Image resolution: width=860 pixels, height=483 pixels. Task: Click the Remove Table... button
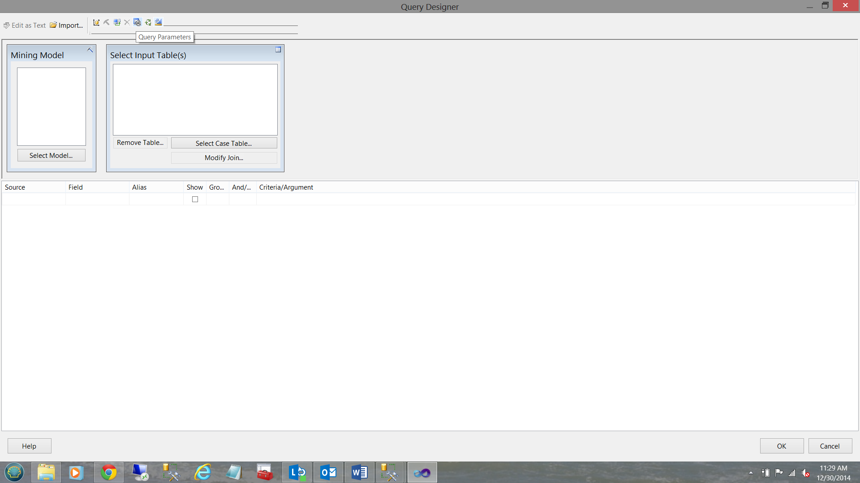(140, 143)
